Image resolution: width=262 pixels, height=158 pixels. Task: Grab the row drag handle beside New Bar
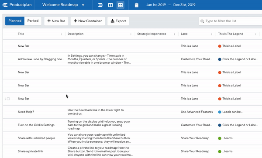coord(5,99)
